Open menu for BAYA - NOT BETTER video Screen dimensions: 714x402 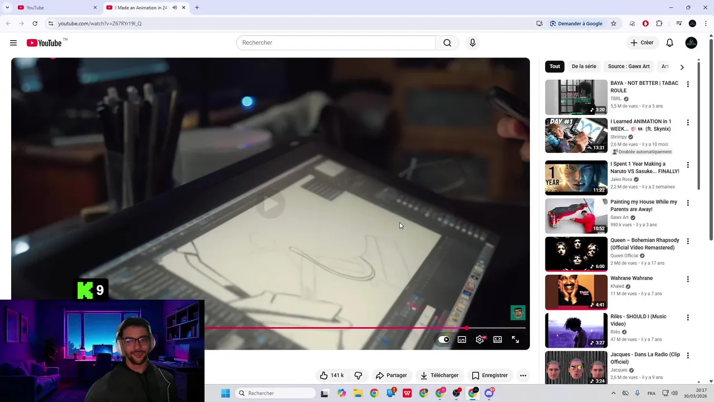(x=688, y=84)
